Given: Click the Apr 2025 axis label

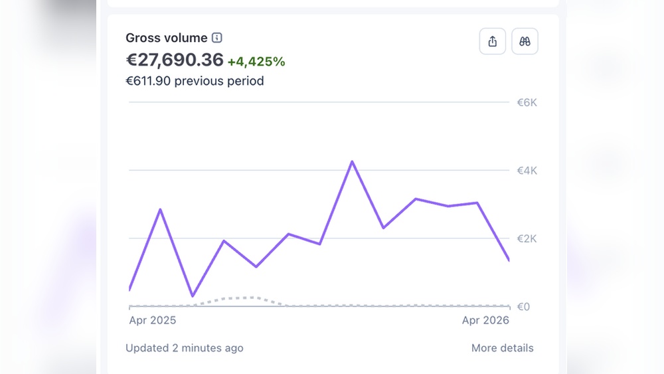Looking at the screenshot, I should pos(153,320).
